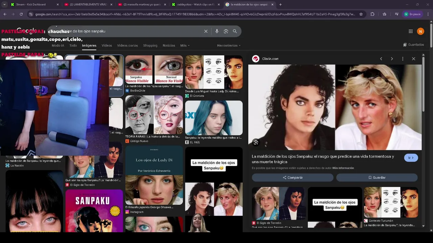Open La Nación result caption link
The height and width of the screenshot is (243, 433).
pos(33,161)
